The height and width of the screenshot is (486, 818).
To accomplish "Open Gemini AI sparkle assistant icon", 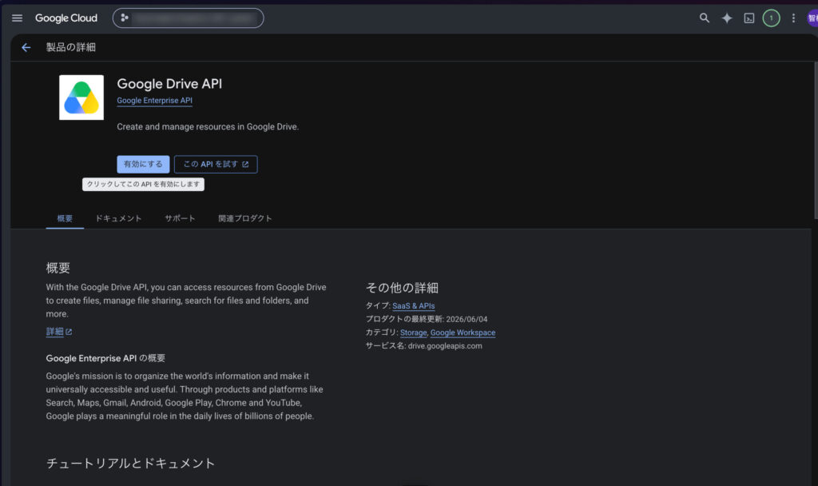I will click(x=727, y=18).
